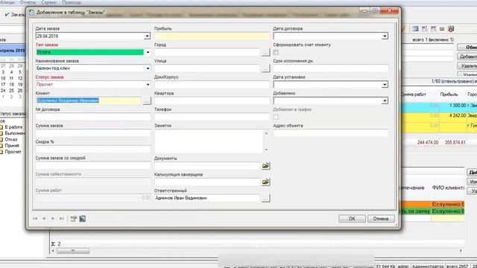Click the Удалить button in background window
Image resolution: width=477 pixels, height=268 pixels.
(467, 66)
